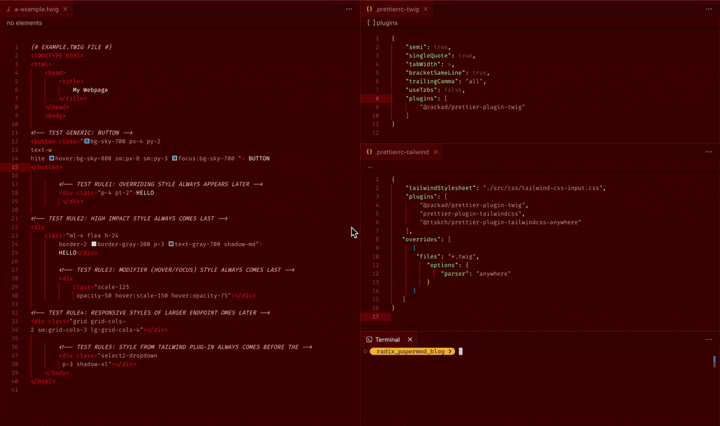Open more actions menu for Terminal panel
This screenshot has height=426, width=720.
(x=709, y=340)
